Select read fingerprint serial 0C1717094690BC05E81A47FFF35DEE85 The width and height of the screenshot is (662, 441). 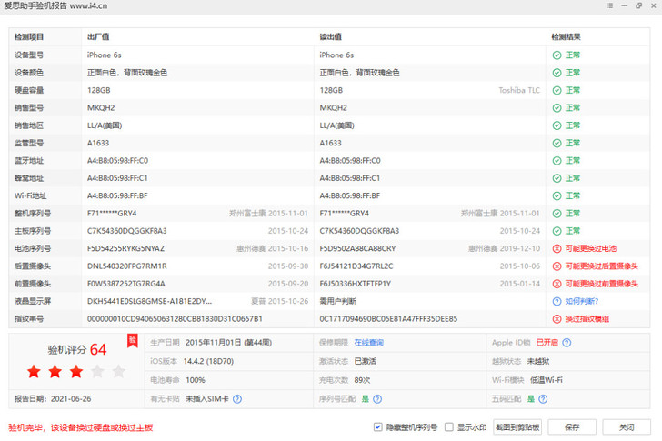[388, 319]
